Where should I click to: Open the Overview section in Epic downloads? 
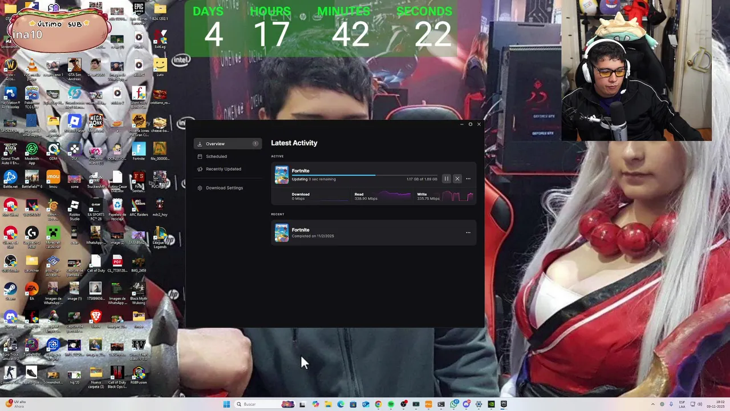226,144
